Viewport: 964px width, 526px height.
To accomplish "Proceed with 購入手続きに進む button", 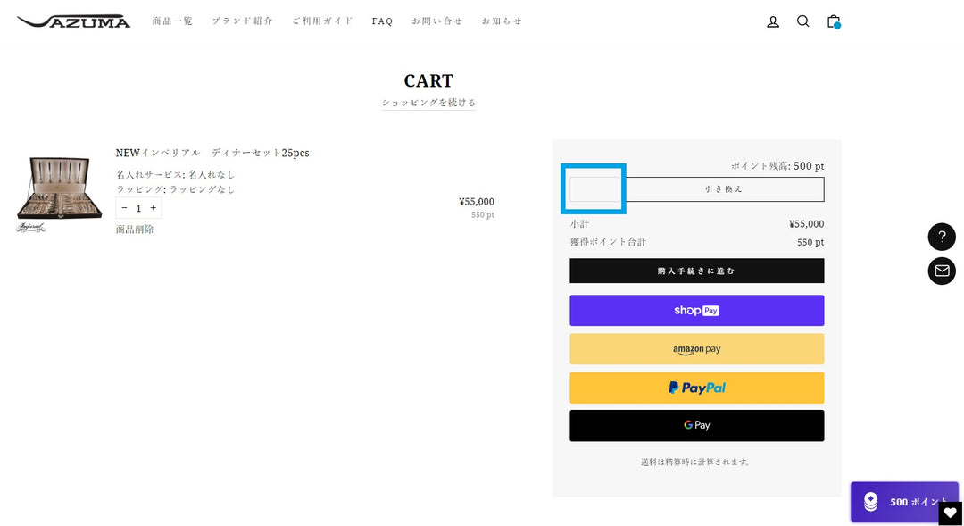I will (x=696, y=271).
